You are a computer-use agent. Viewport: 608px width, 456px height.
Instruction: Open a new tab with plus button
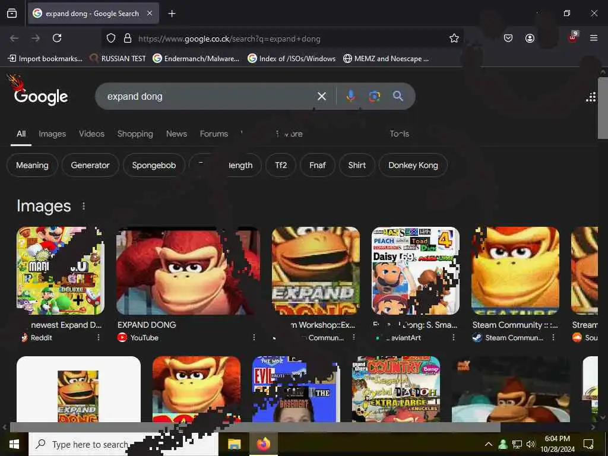172,14
